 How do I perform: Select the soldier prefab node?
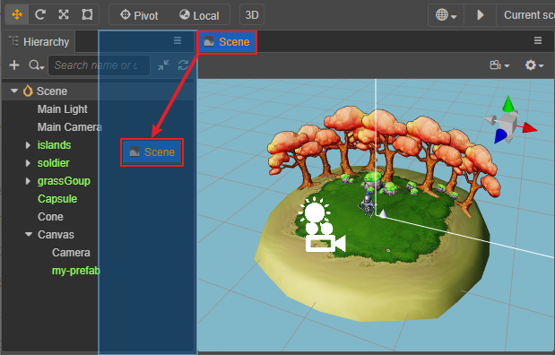[x=53, y=163]
